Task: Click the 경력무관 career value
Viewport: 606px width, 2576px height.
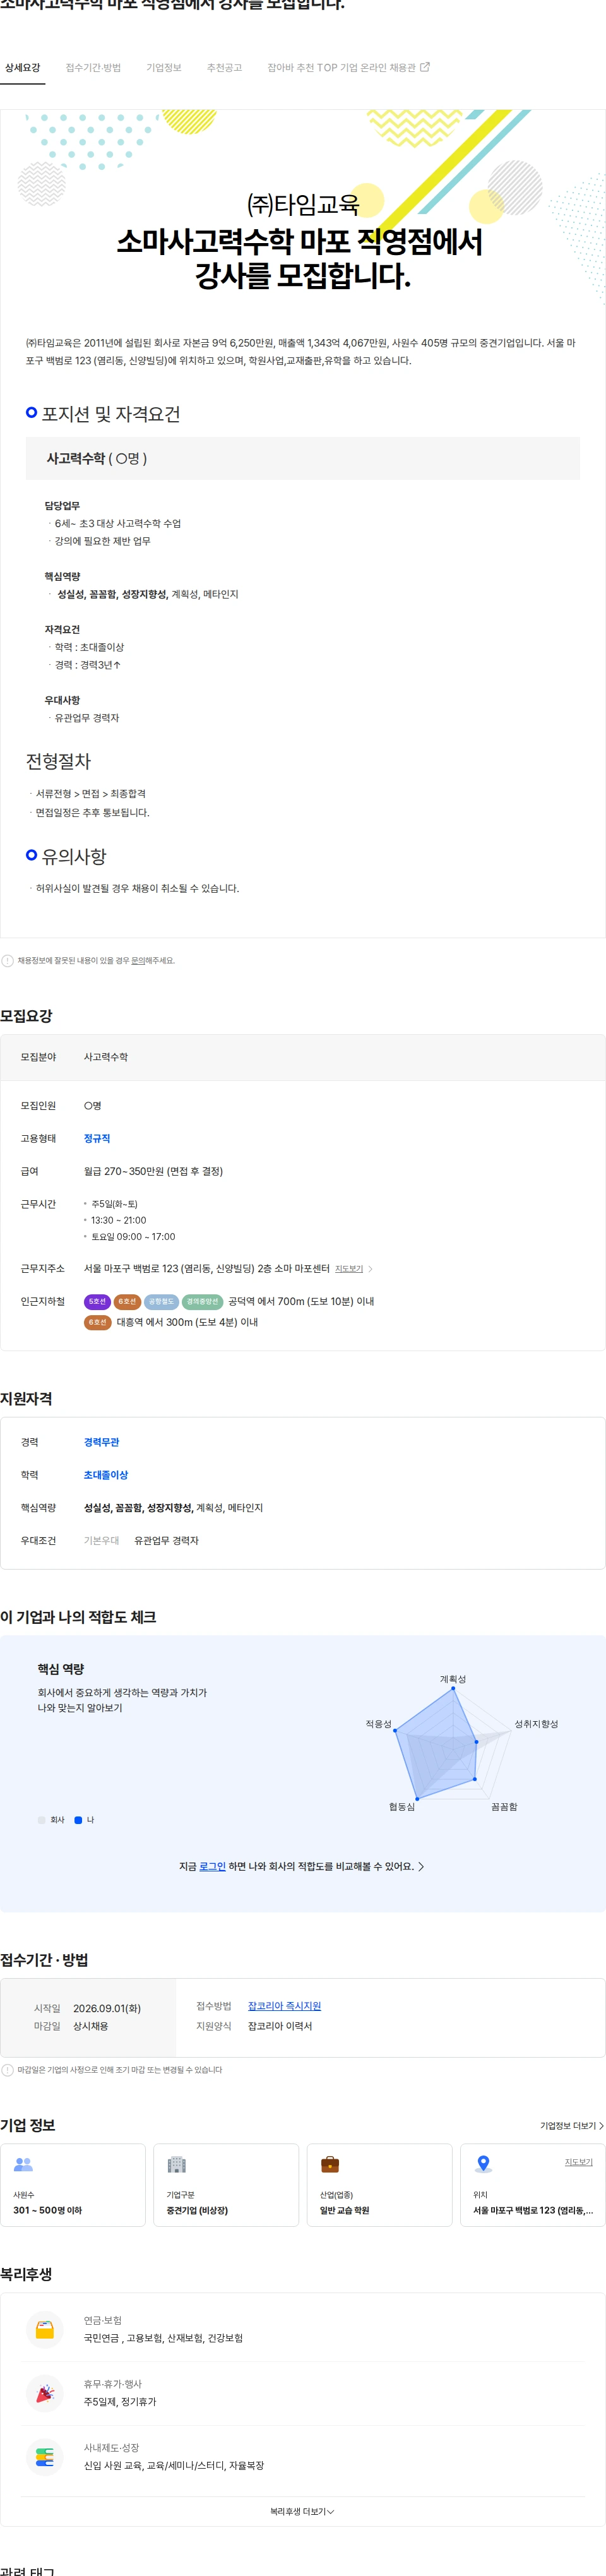Action: click(x=101, y=1442)
